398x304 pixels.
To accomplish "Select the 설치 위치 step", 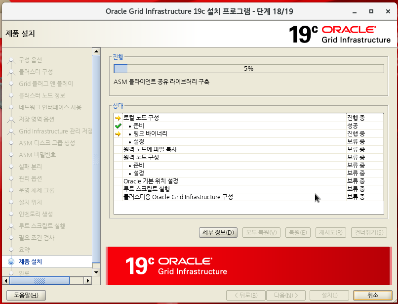I will pyautogui.click(x=30, y=202).
